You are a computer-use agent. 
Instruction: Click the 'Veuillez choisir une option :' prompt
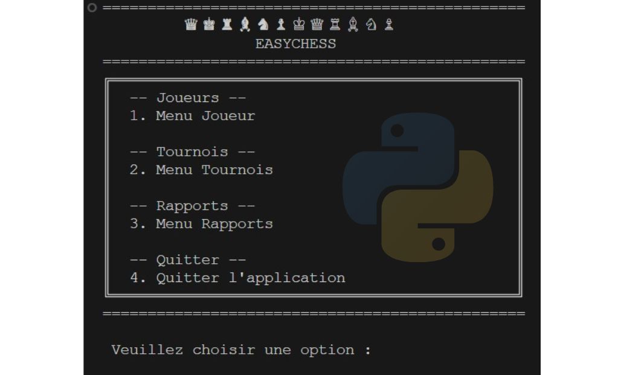coord(241,350)
